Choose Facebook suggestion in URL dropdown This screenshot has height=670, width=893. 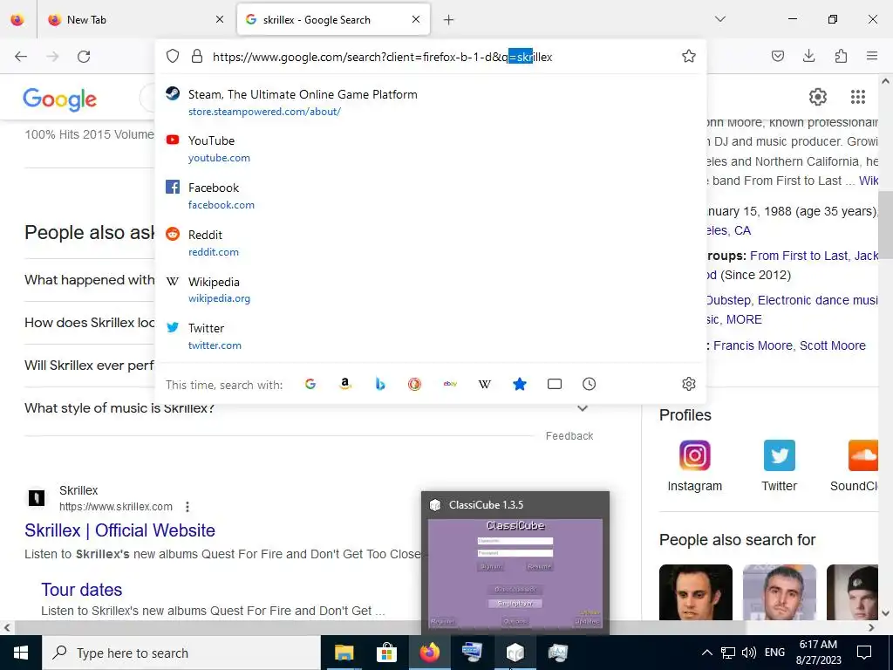(431, 195)
